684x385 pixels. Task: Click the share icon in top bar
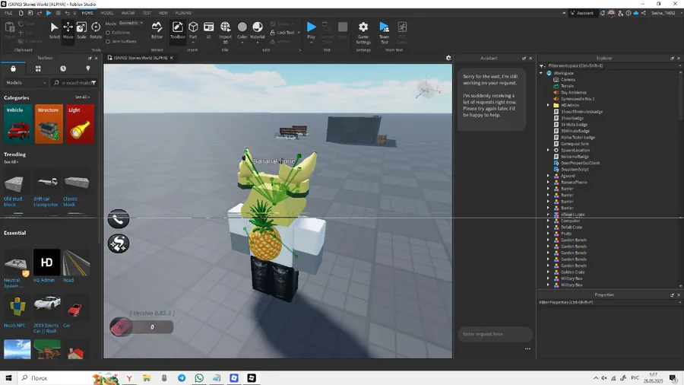point(644,13)
